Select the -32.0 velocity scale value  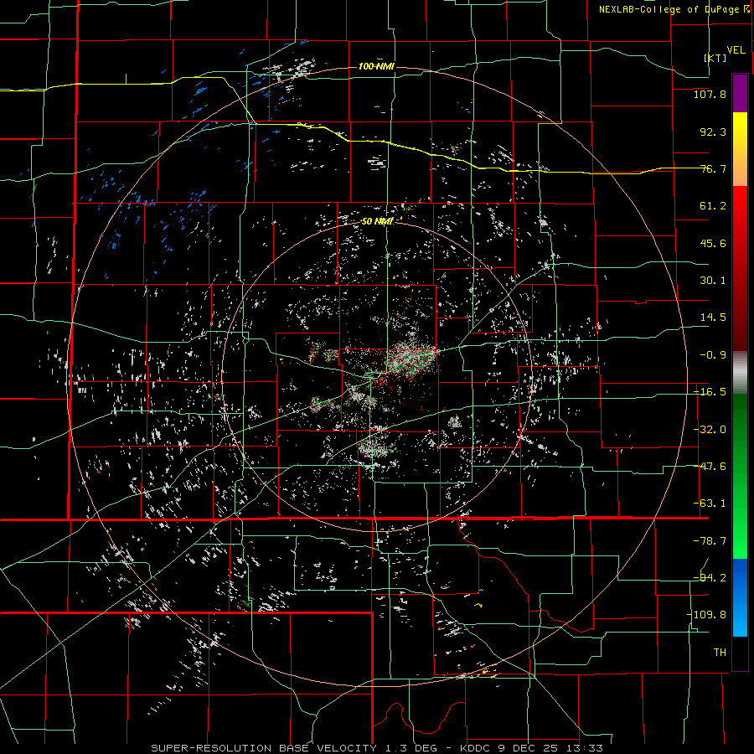[710, 430]
